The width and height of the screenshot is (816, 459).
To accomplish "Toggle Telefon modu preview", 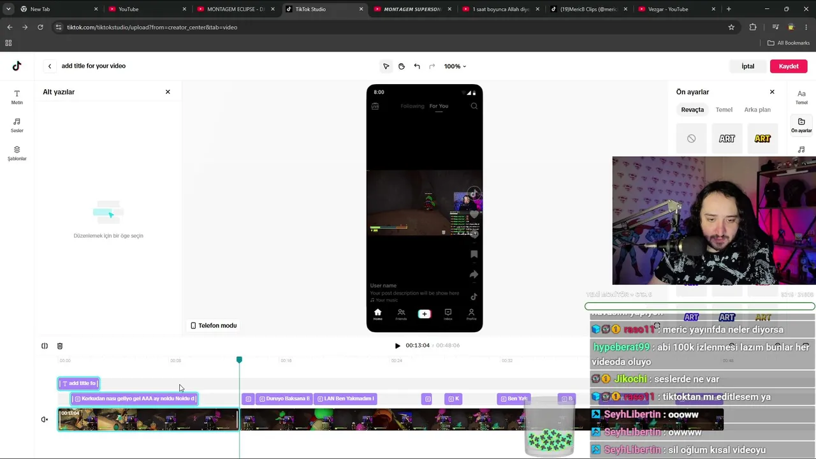I will tap(214, 326).
